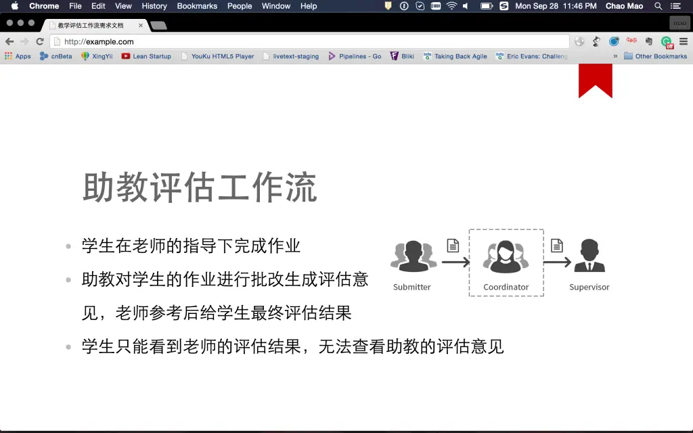The image size is (693, 433).
Task: Click the address bar showing example.com
Action: (x=309, y=41)
